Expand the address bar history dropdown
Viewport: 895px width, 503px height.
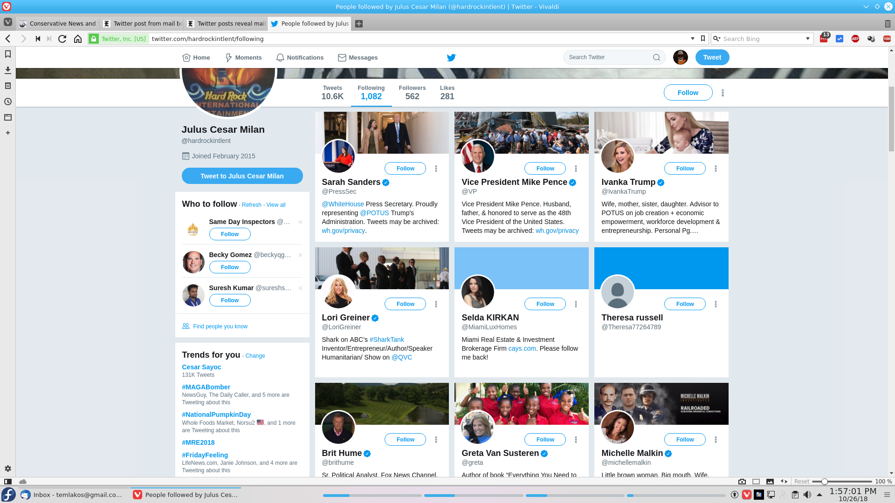[692, 39]
